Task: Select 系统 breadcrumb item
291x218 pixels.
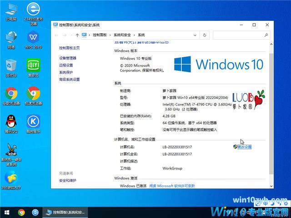Action: (x=141, y=35)
